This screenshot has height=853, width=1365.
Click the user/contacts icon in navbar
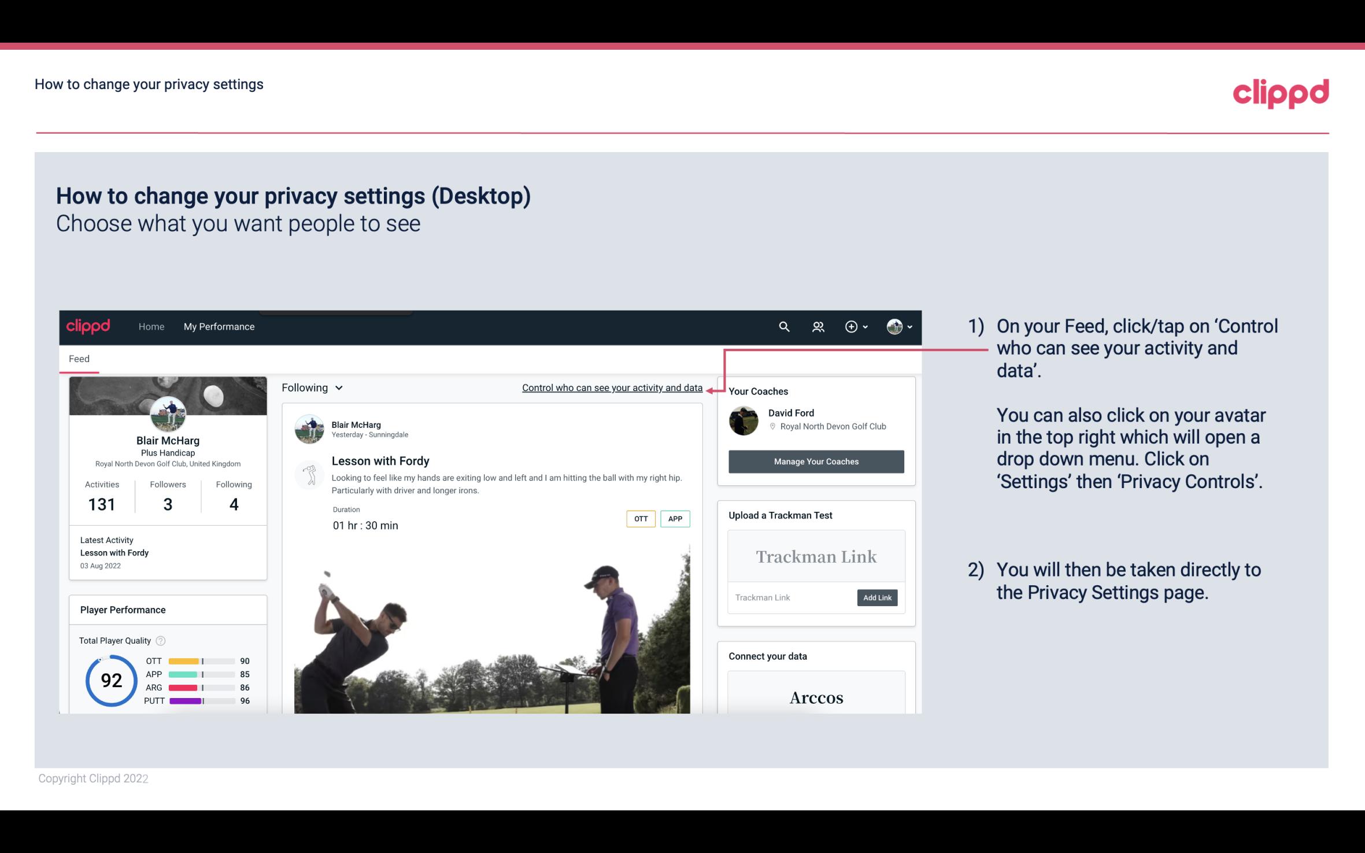click(x=818, y=326)
